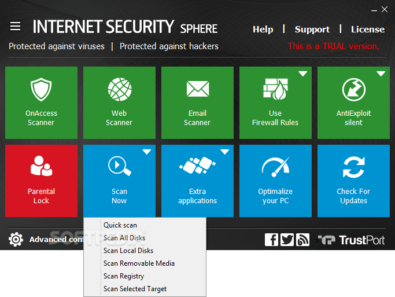
Task: Minimize the Internet Security window
Action: point(374,10)
